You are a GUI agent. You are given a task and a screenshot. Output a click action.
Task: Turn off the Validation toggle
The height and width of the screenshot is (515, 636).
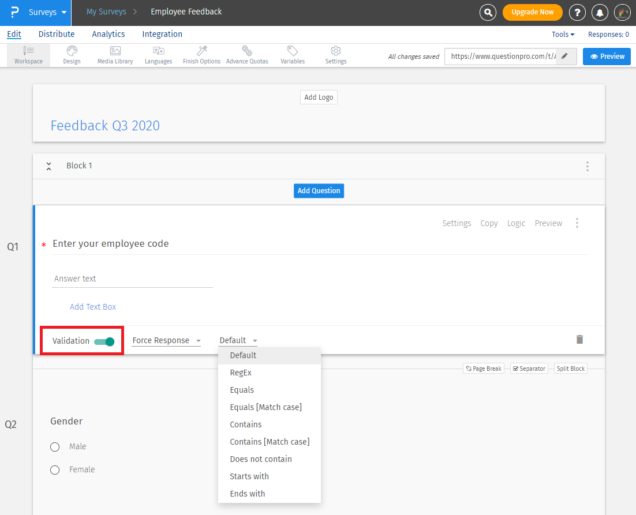pos(104,341)
